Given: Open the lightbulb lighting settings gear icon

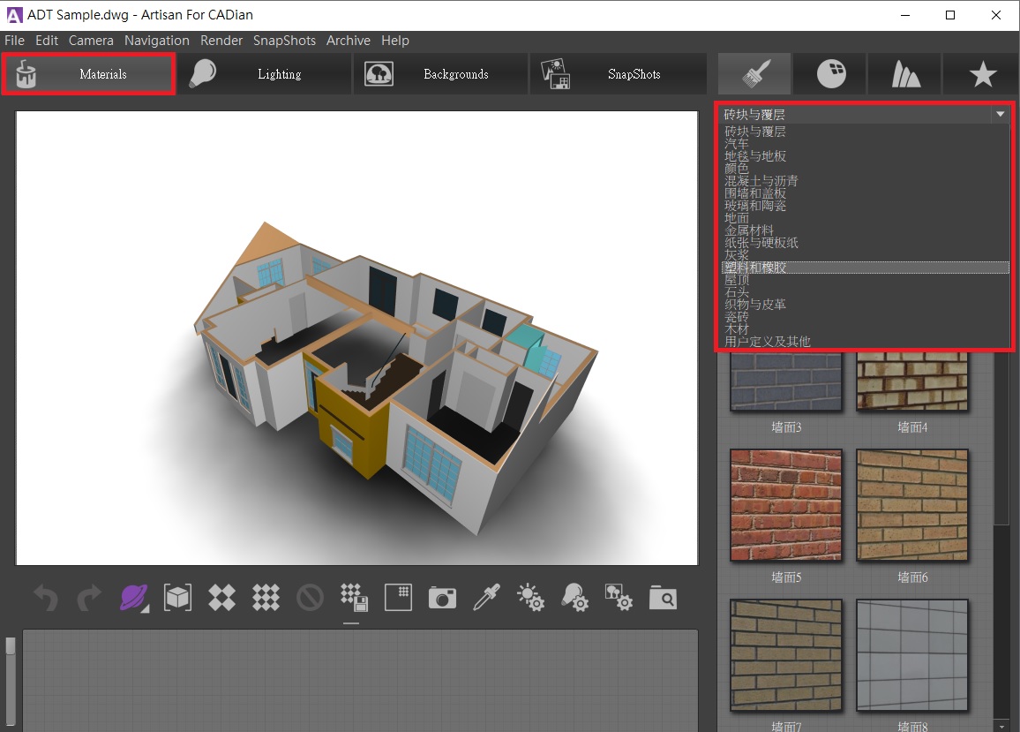Looking at the screenshot, I should [574, 598].
